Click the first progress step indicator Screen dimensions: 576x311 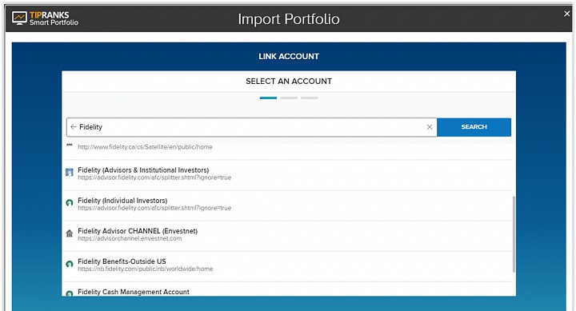268,98
